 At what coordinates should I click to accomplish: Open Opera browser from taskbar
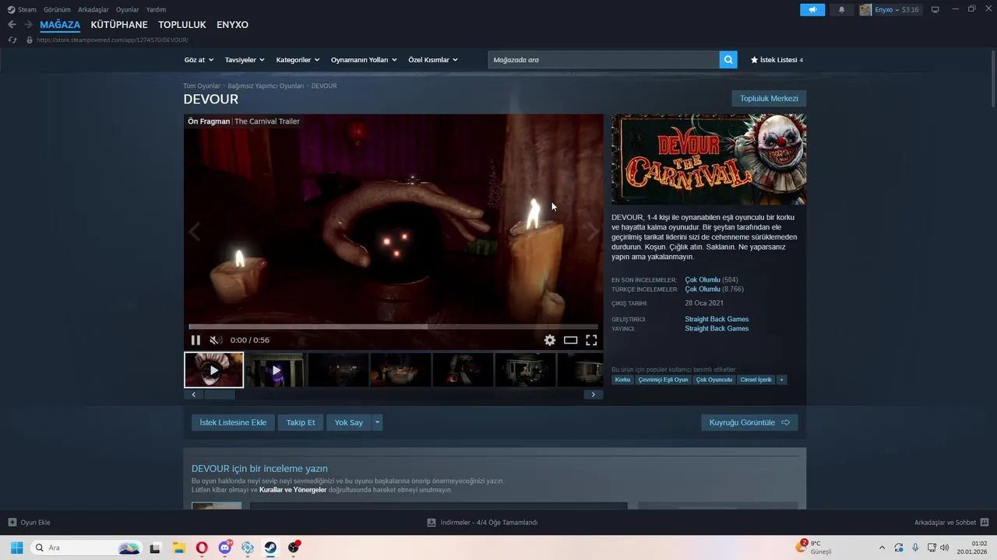(202, 548)
